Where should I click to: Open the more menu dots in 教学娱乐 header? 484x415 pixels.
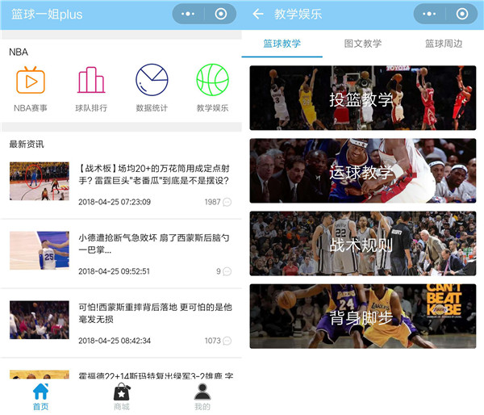point(429,14)
